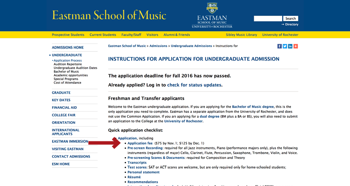The width and height of the screenshot is (350, 186).
Task: Open Test scores checklist link
Action: click(137, 168)
